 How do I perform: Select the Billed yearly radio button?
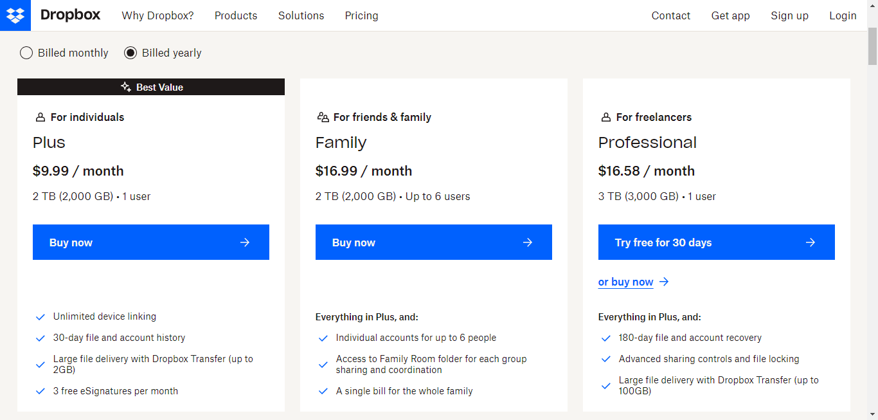(130, 53)
